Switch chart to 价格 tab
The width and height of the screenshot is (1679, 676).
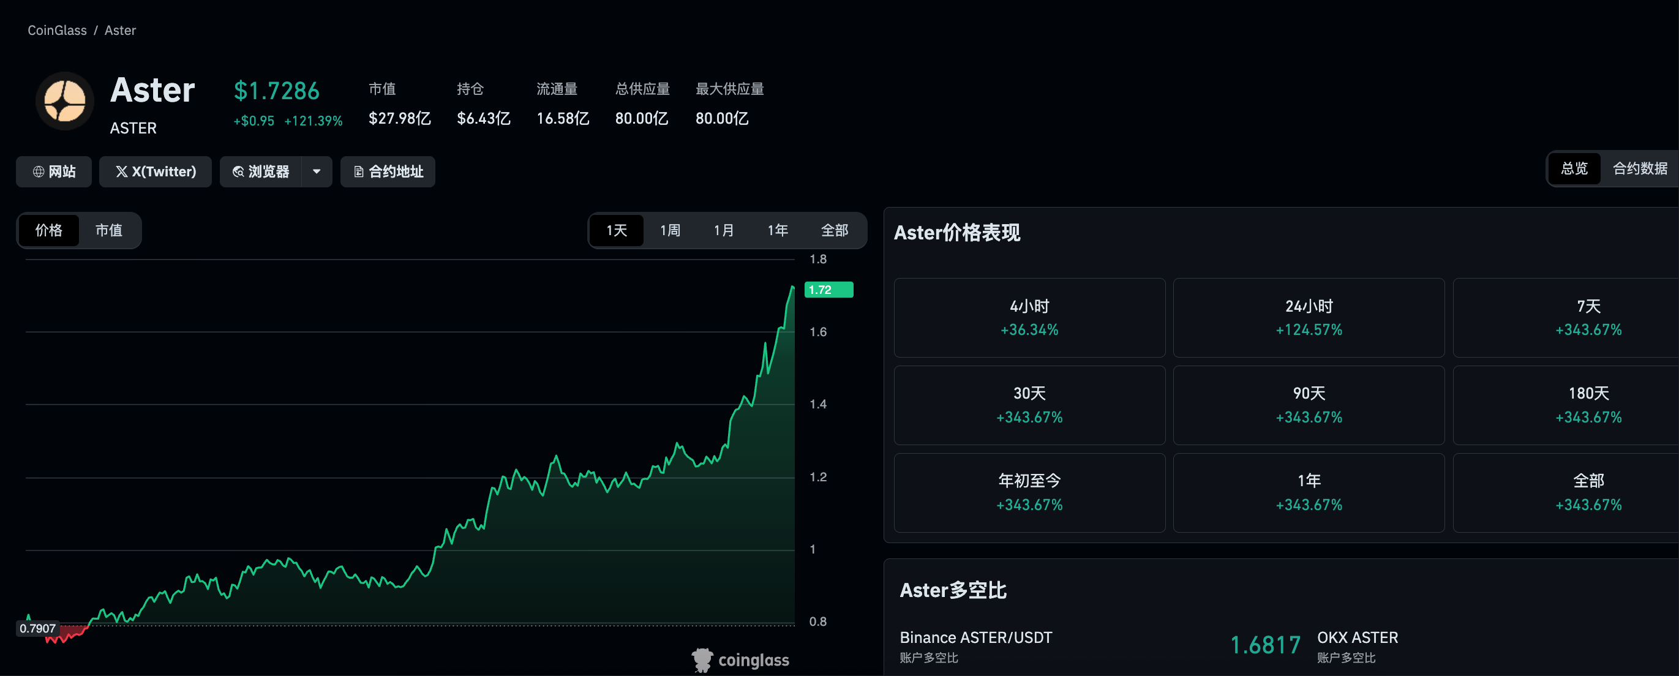tap(49, 230)
